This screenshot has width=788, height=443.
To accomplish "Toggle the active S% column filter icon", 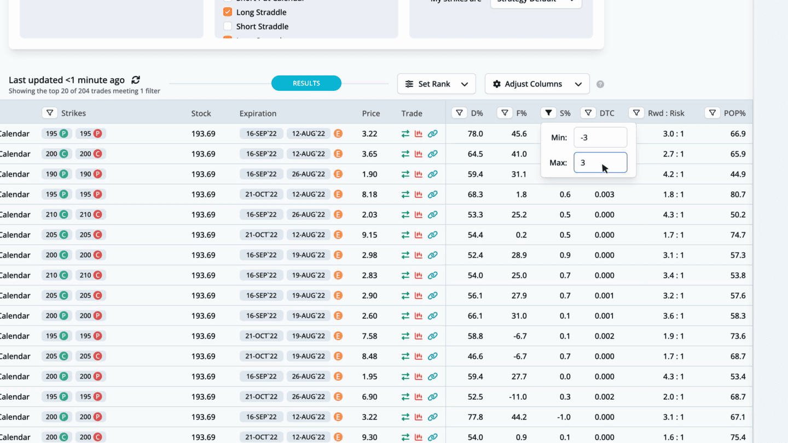I will [548, 113].
